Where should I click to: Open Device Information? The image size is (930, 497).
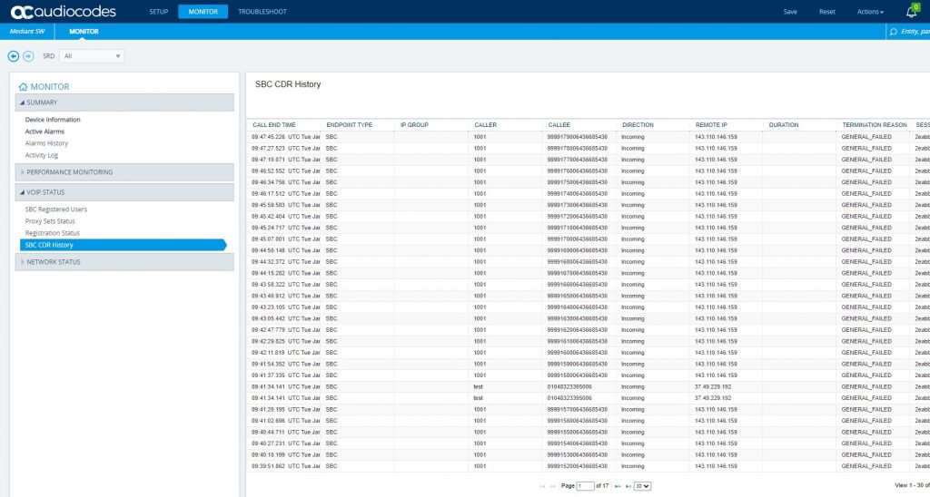[x=53, y=120]
